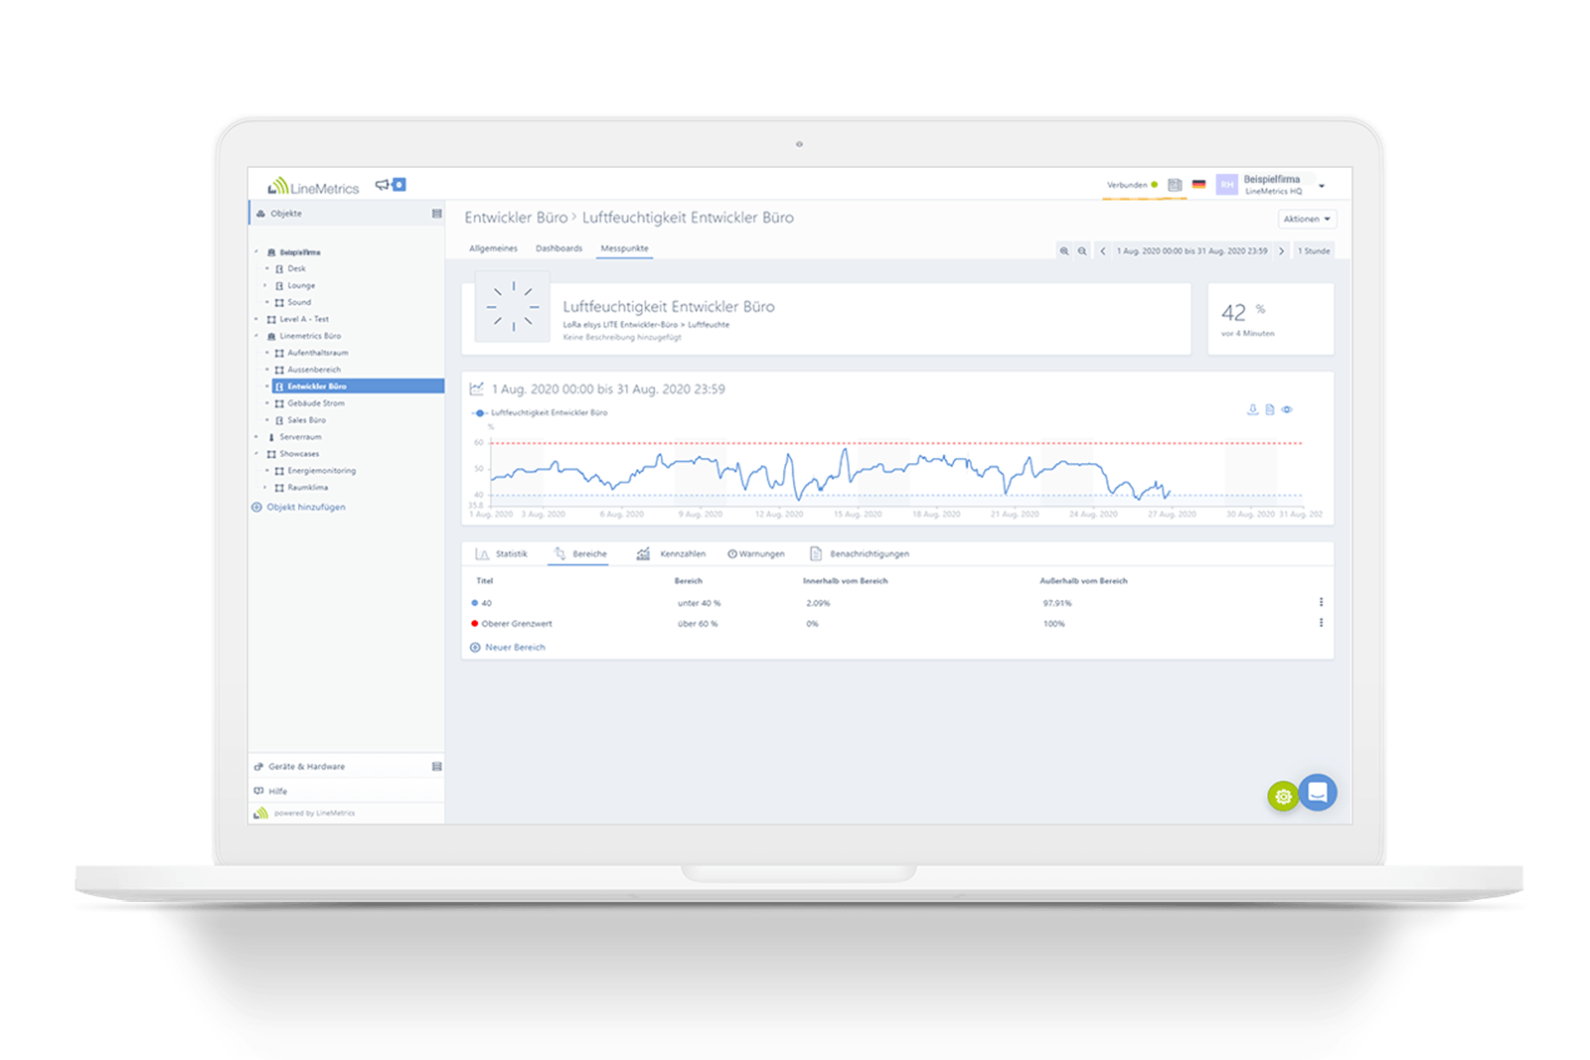Click the LineMetrics logo
Screen dimensions: 1590x1060
click(x=311, y=185)
